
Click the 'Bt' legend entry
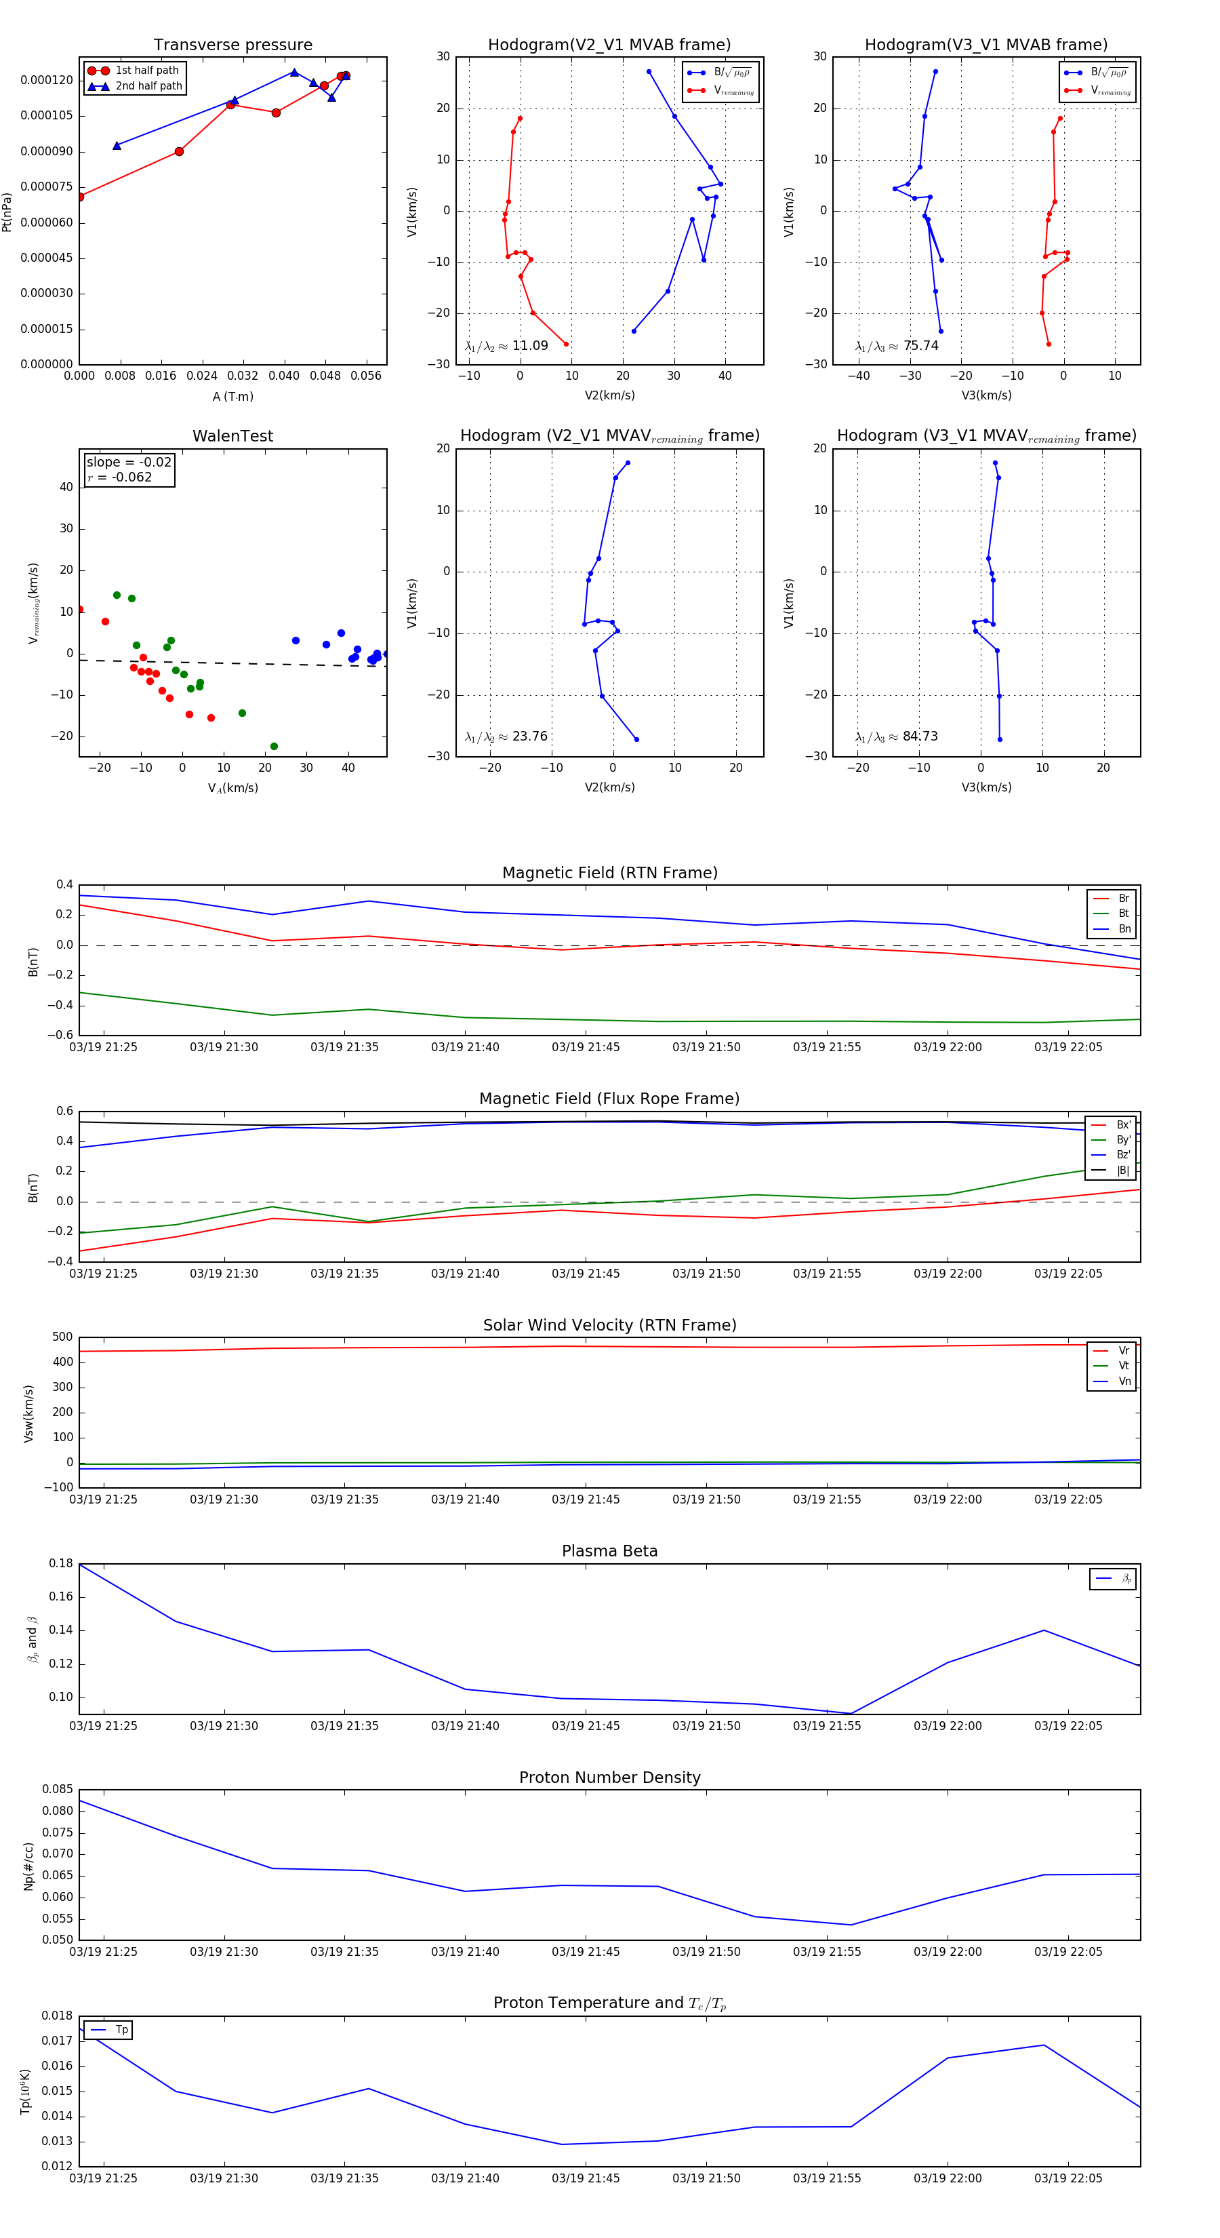point(1112,913)
